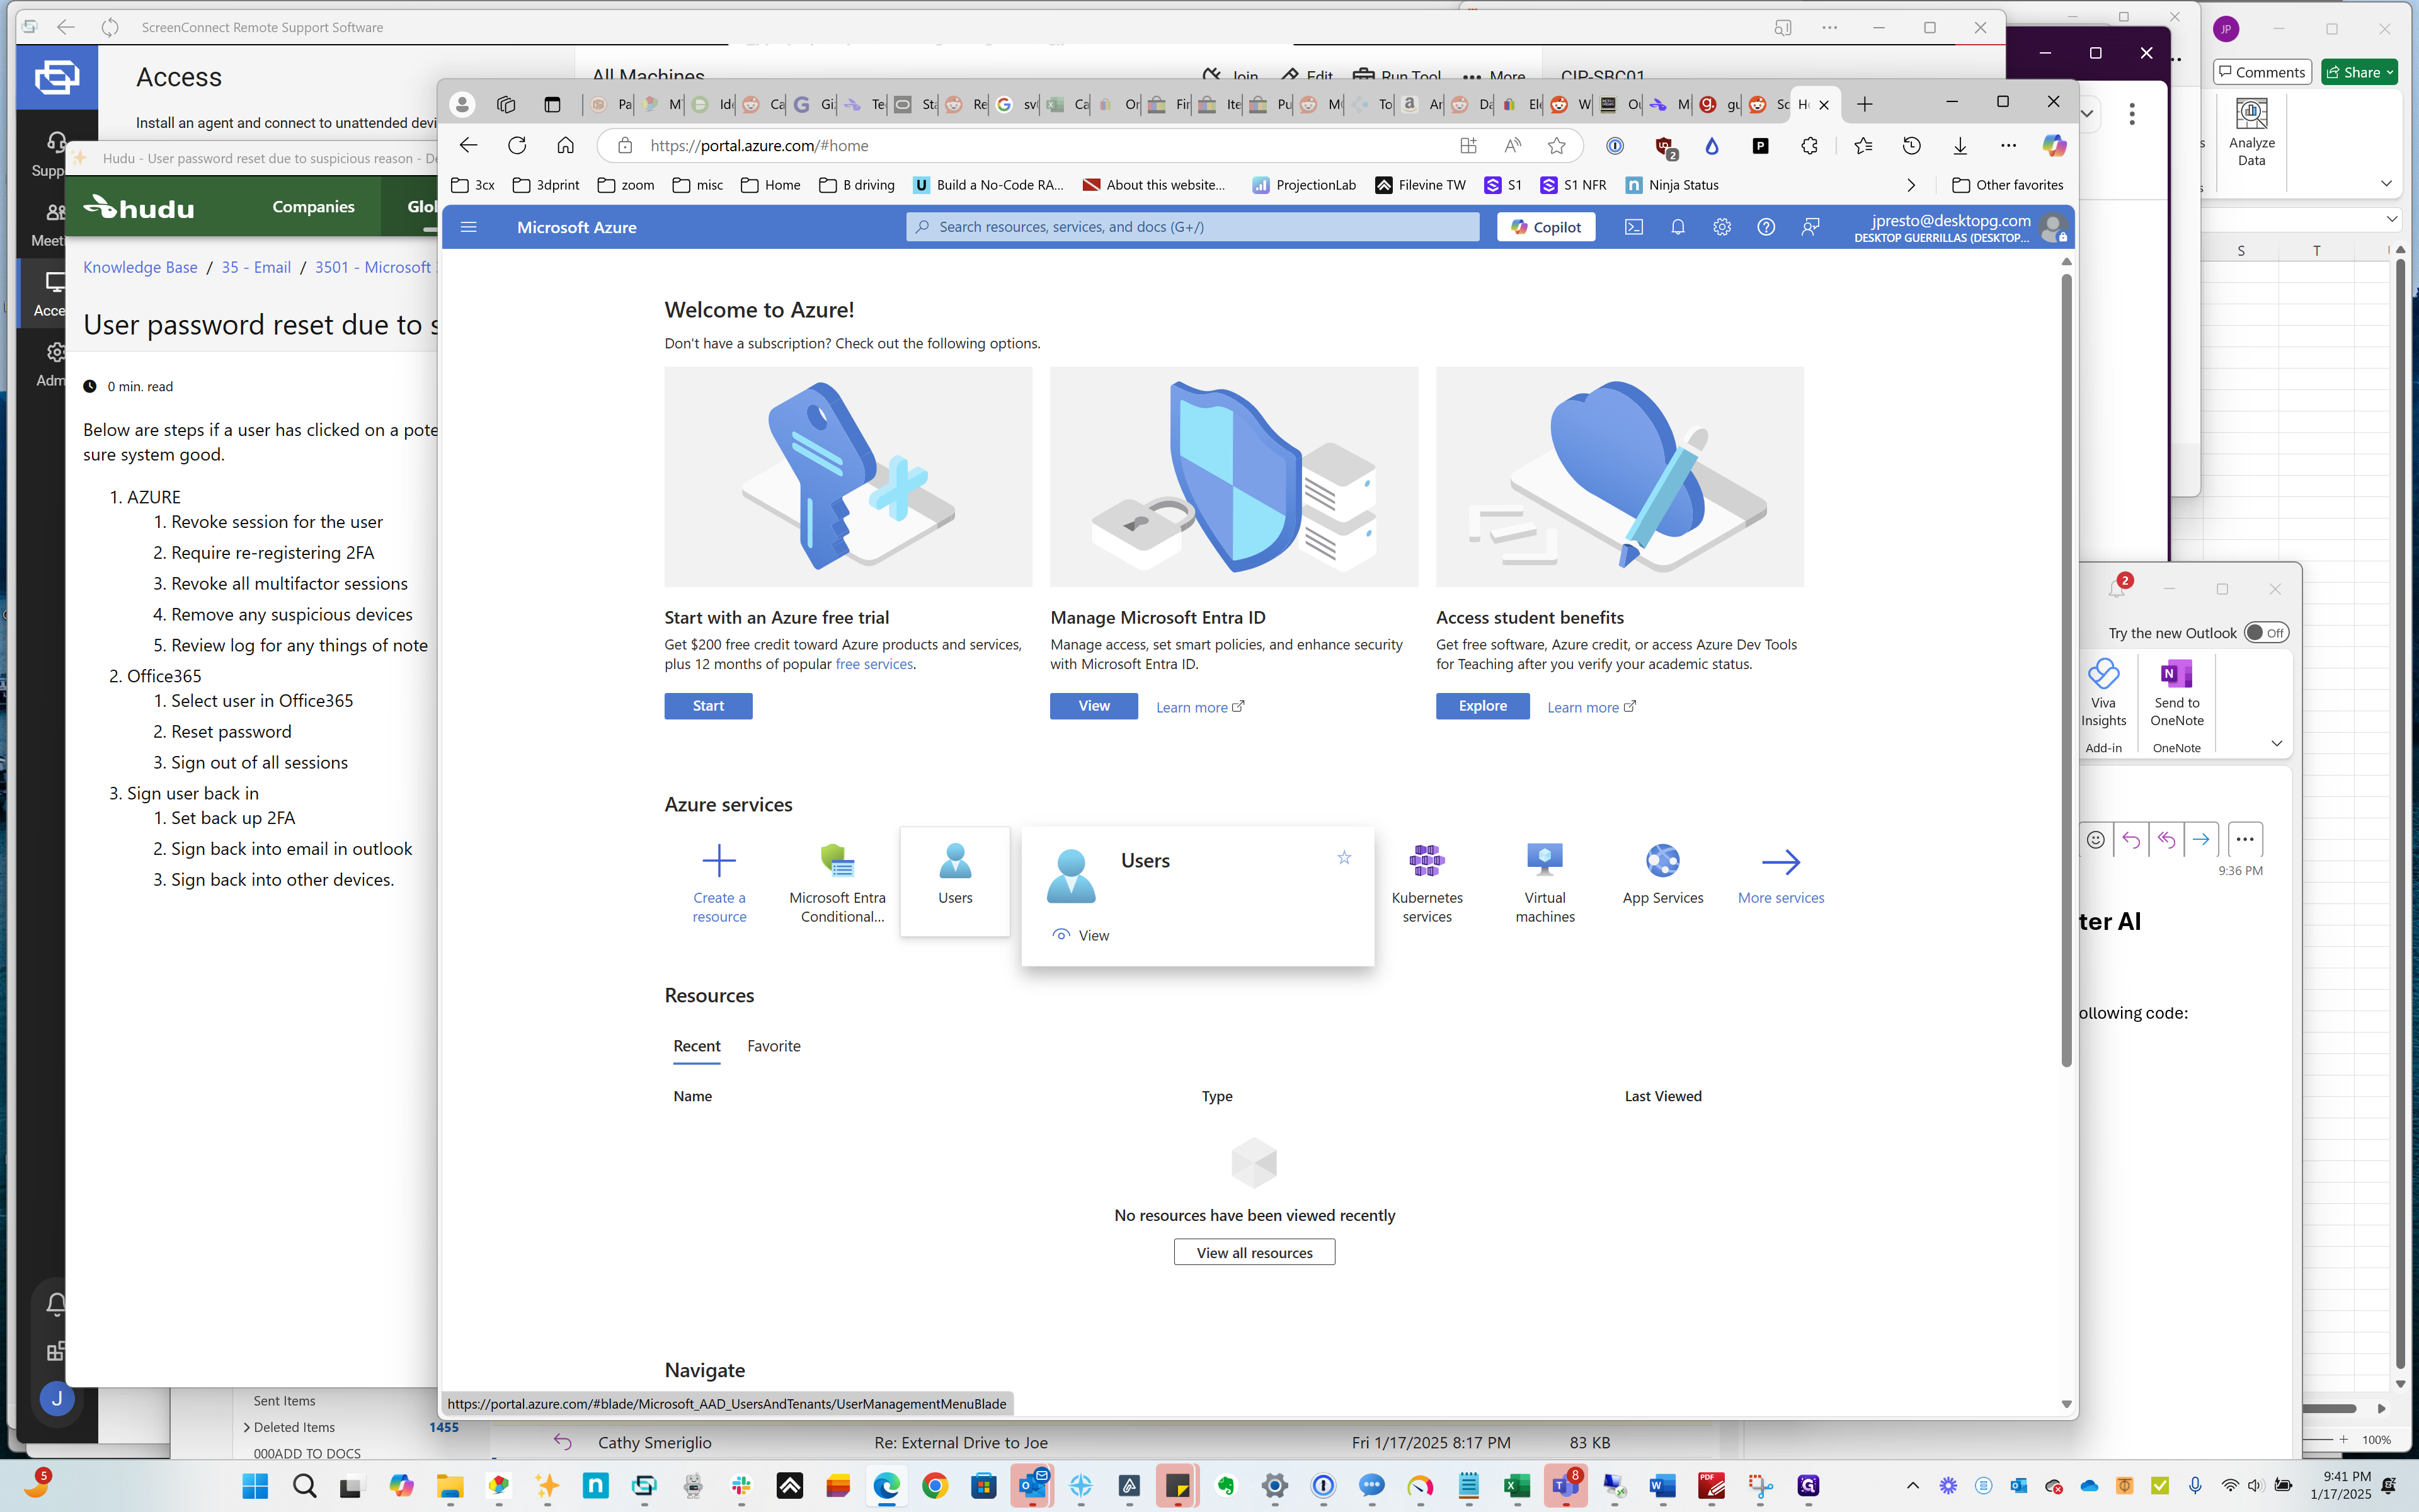Open Edge extensions puzzle icon
Image resolution: width=2419 pixels, height=1512 pixels.
click(1809, 146)
